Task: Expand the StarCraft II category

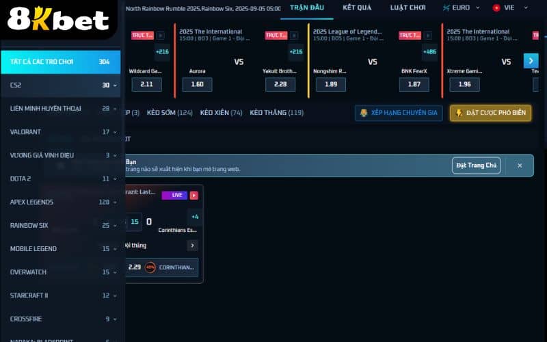Action: [115, 296]
